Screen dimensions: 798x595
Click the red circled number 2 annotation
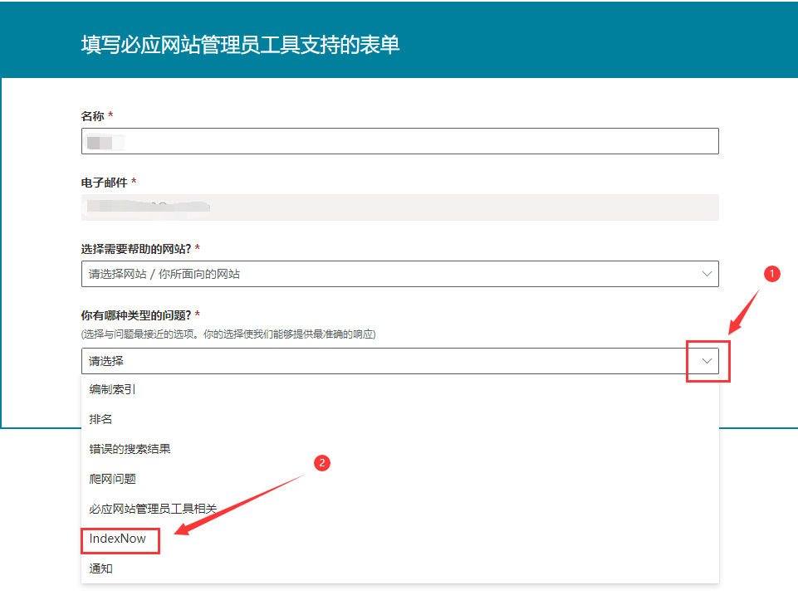pos(321,463)
